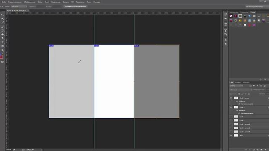Hide the Фон background layer

tap(231, 135)
